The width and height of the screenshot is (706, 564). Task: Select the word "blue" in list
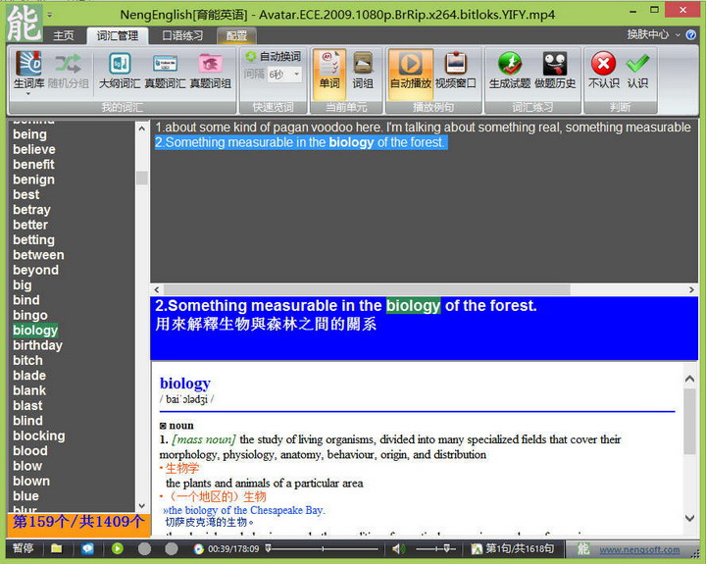tap(25, 496)
